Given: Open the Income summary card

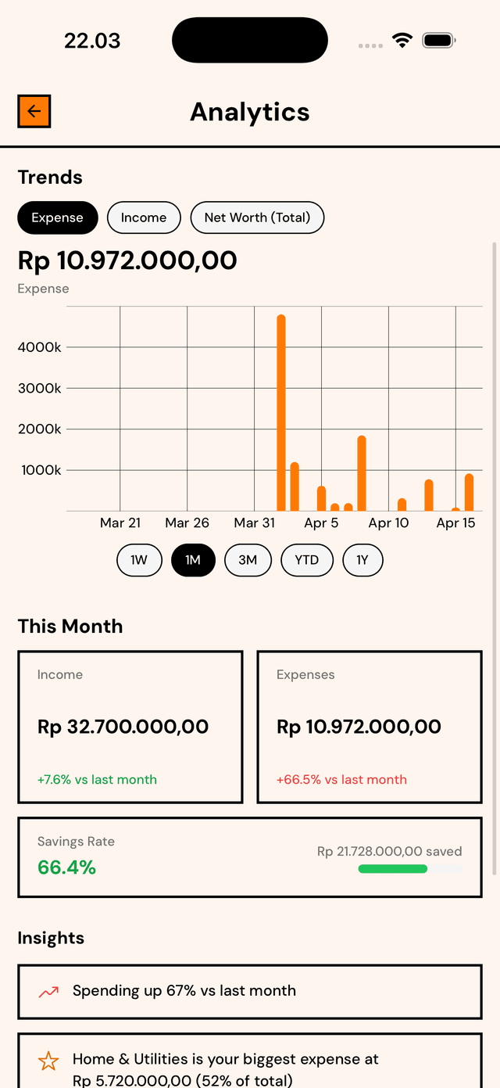Looking at the screenshot, I should [x=130, y=727].
